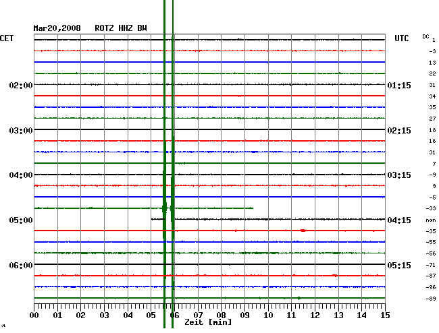Click the DC value -35

click(431, 231)
